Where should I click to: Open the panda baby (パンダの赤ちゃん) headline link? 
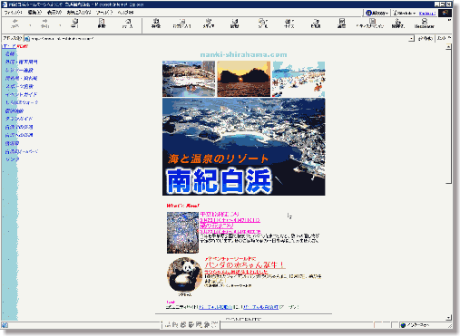point(245,264)
